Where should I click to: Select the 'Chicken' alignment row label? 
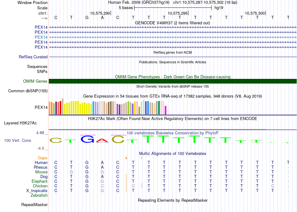click(40, 186)
